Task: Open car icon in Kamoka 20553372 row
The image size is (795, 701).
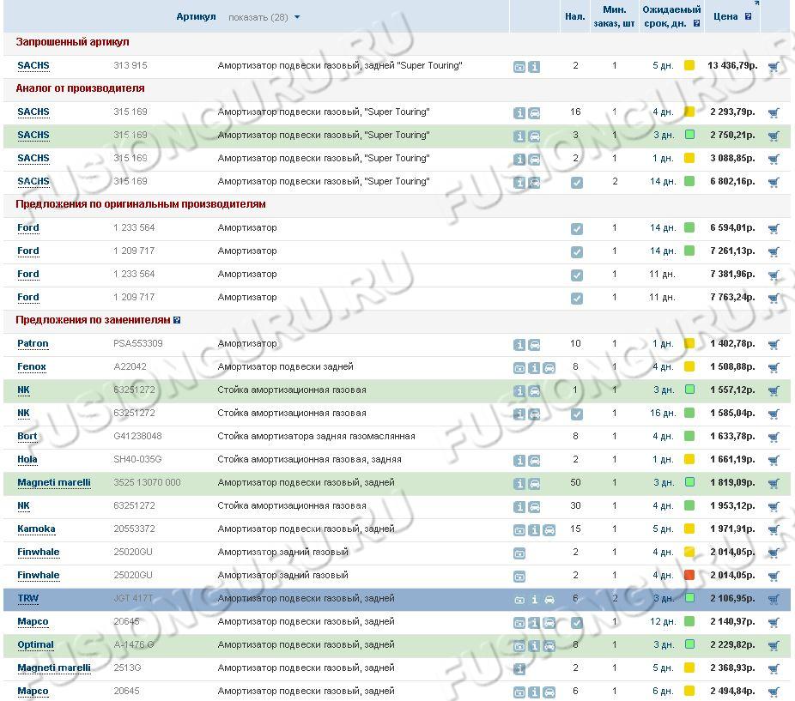Action: 549,530
